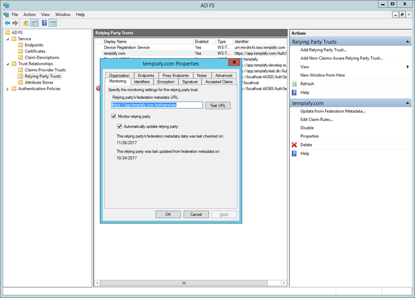Switch to the Proxy Endpoints tab
The height and width of the screenshot is (298, 415).
point(175,75)
